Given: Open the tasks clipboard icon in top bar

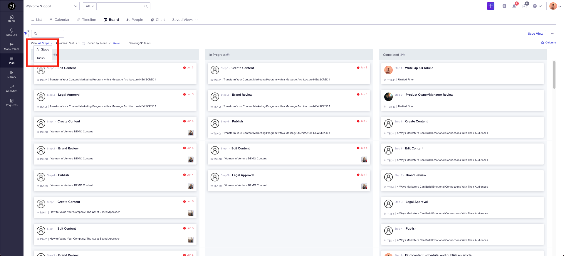Looking at the screenshot, I should tap(524, 6).
